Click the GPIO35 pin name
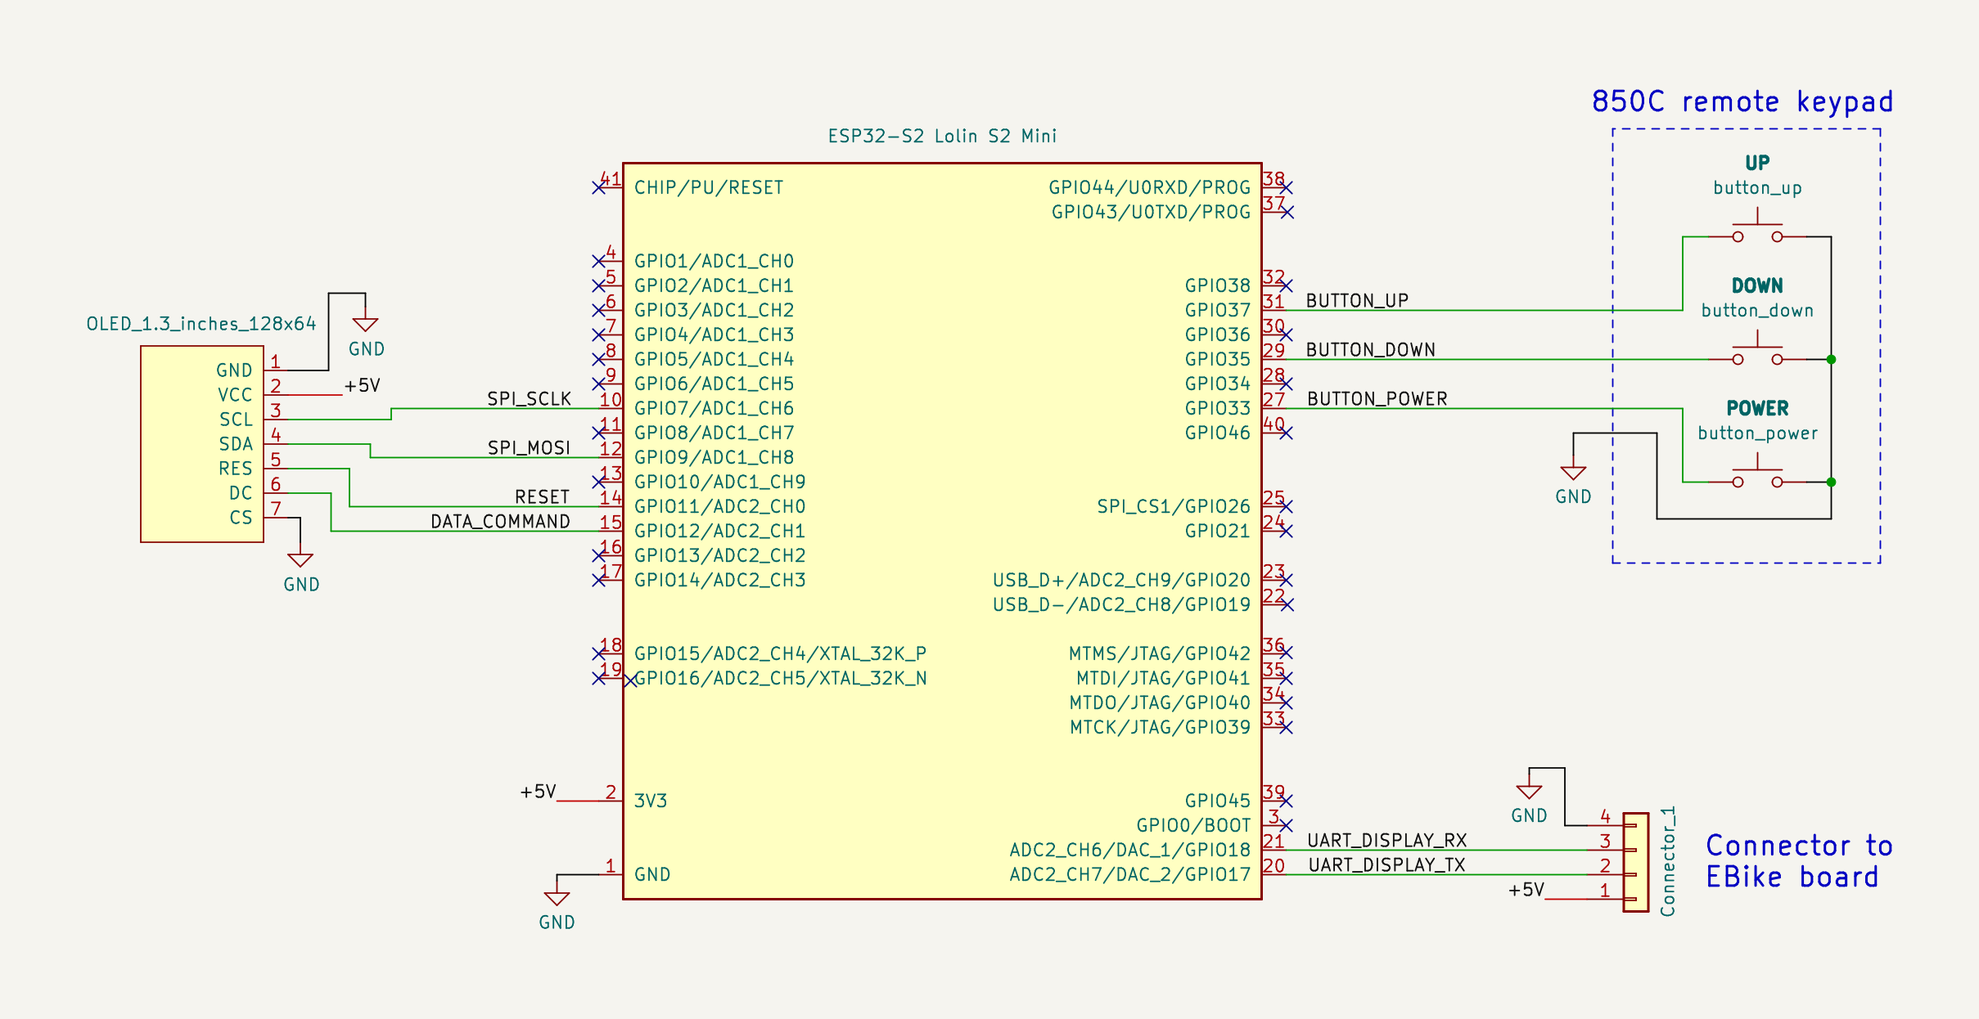This screenshot has width=1979, height=1019. pos(1218,359)
